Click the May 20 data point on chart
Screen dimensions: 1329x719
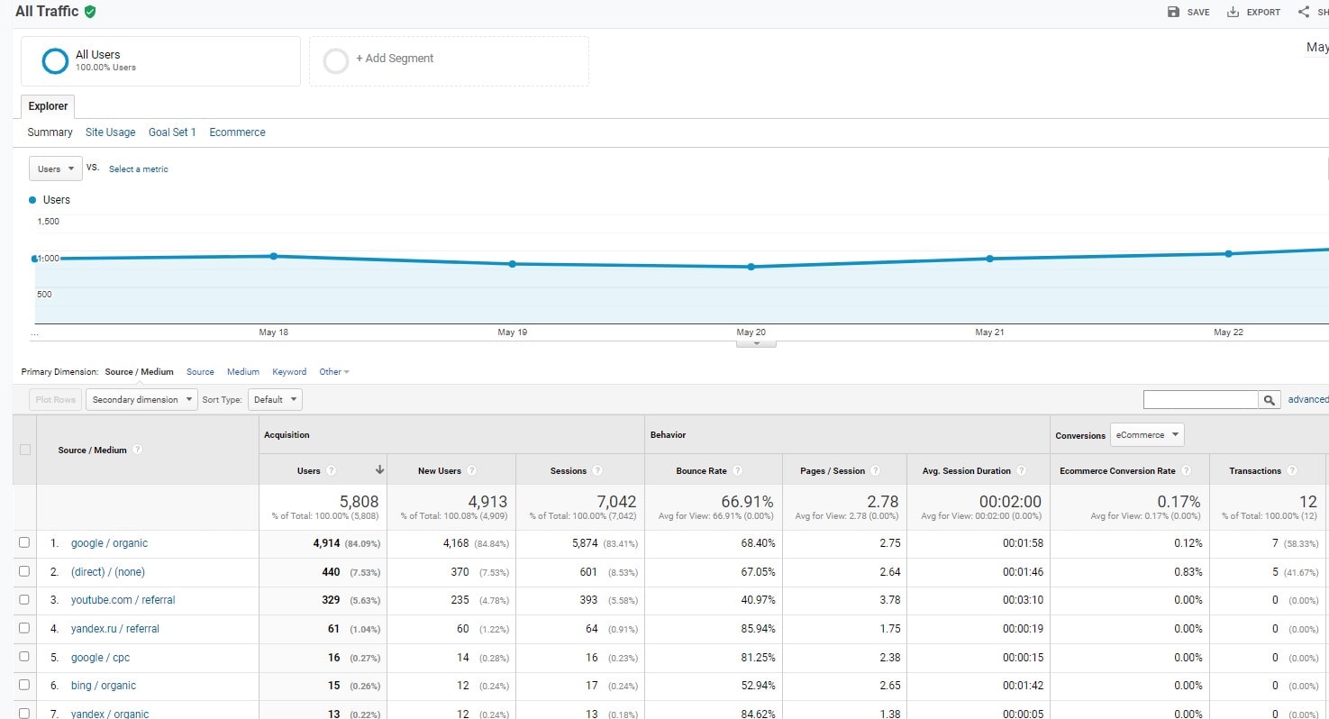click(x=751, y=267)
